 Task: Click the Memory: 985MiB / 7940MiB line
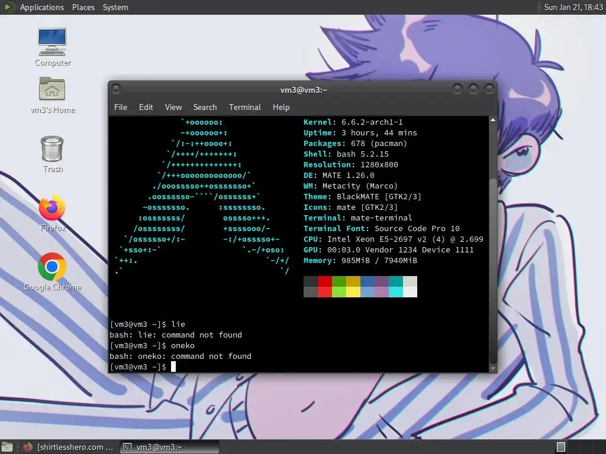[x=360, y=261]
